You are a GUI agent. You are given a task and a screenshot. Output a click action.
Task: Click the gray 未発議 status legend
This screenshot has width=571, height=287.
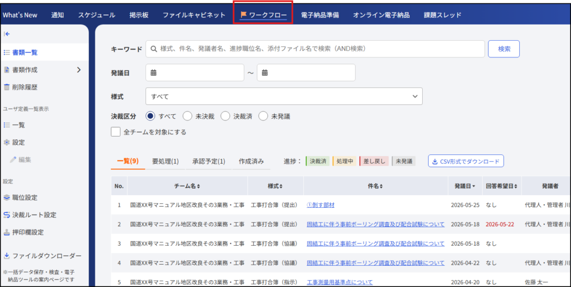[x=404, y=161]
